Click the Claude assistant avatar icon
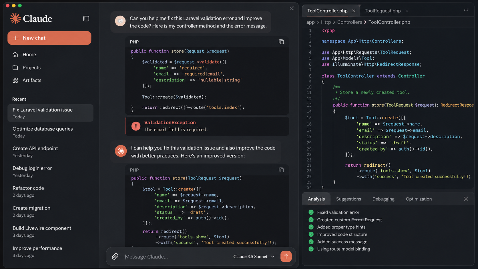 tap(121, 151)
